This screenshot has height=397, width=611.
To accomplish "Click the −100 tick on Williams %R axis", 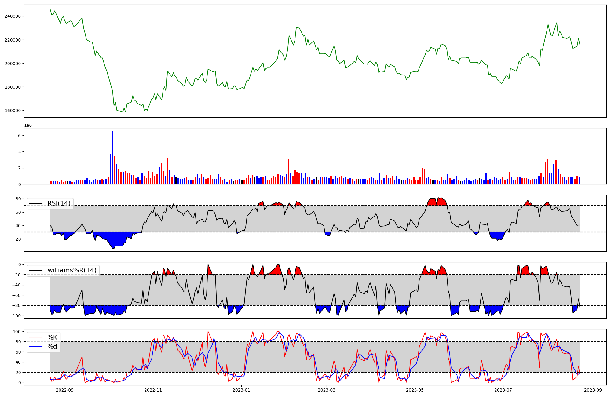I will [x=15, y=316].
